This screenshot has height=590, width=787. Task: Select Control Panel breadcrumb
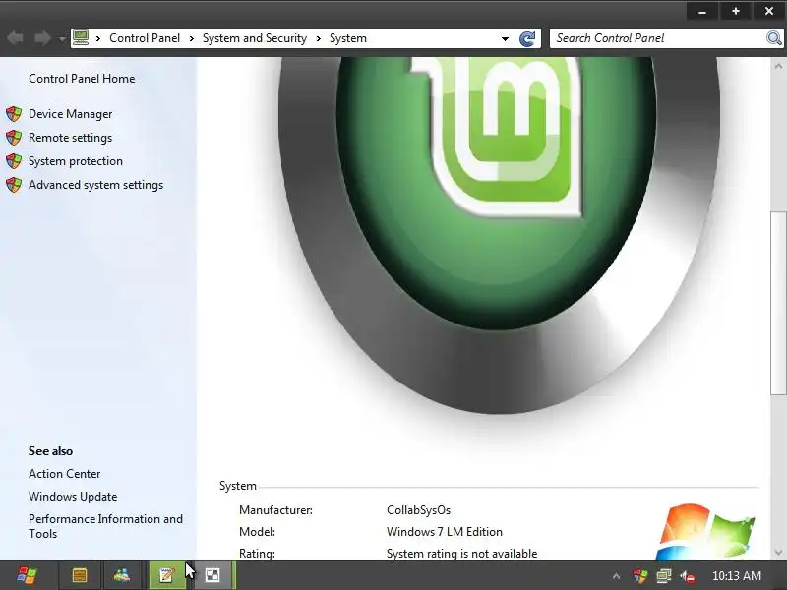click(x=145, y=38)
